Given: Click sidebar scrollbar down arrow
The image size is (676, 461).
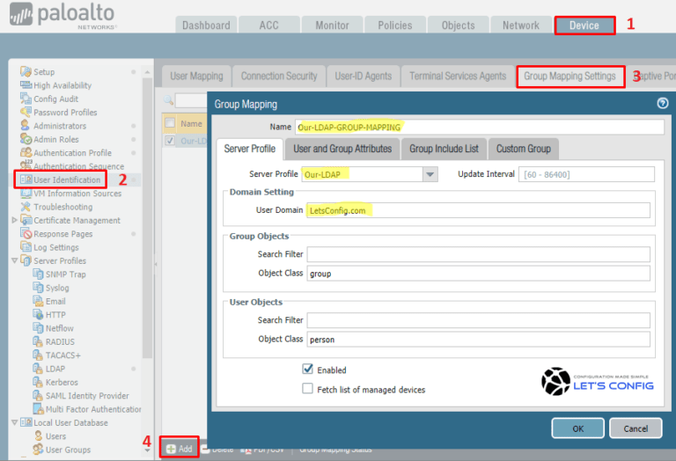Looking at the screenshot, I should (x=148, y=450).
